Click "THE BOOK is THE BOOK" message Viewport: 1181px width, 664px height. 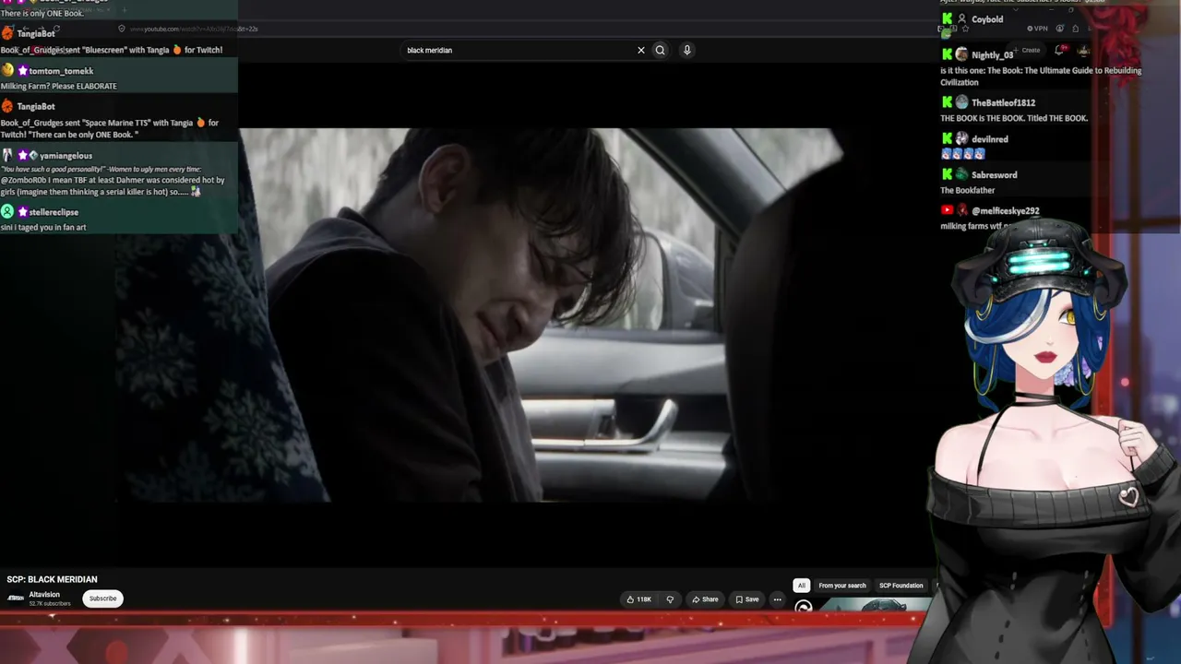pos(1014,119)
